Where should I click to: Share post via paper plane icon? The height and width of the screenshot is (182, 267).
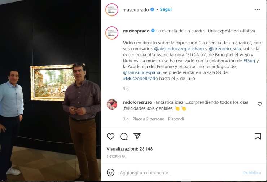137,136
